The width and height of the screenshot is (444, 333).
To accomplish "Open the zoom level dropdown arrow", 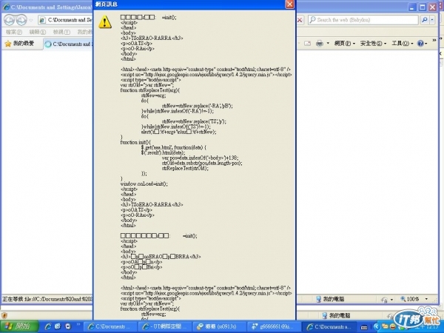I will (426, 299).
